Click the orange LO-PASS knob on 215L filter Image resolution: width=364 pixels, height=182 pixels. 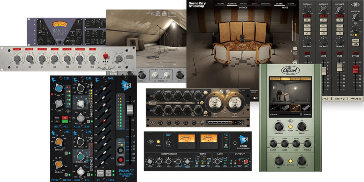(x=59, y=142)
